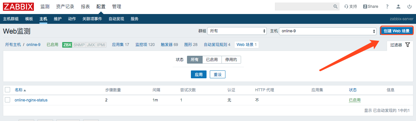Open 自动发现规则 4 link
Viewport: 416px width, 121px height.
pyautogui.click(x=217, y=45)
